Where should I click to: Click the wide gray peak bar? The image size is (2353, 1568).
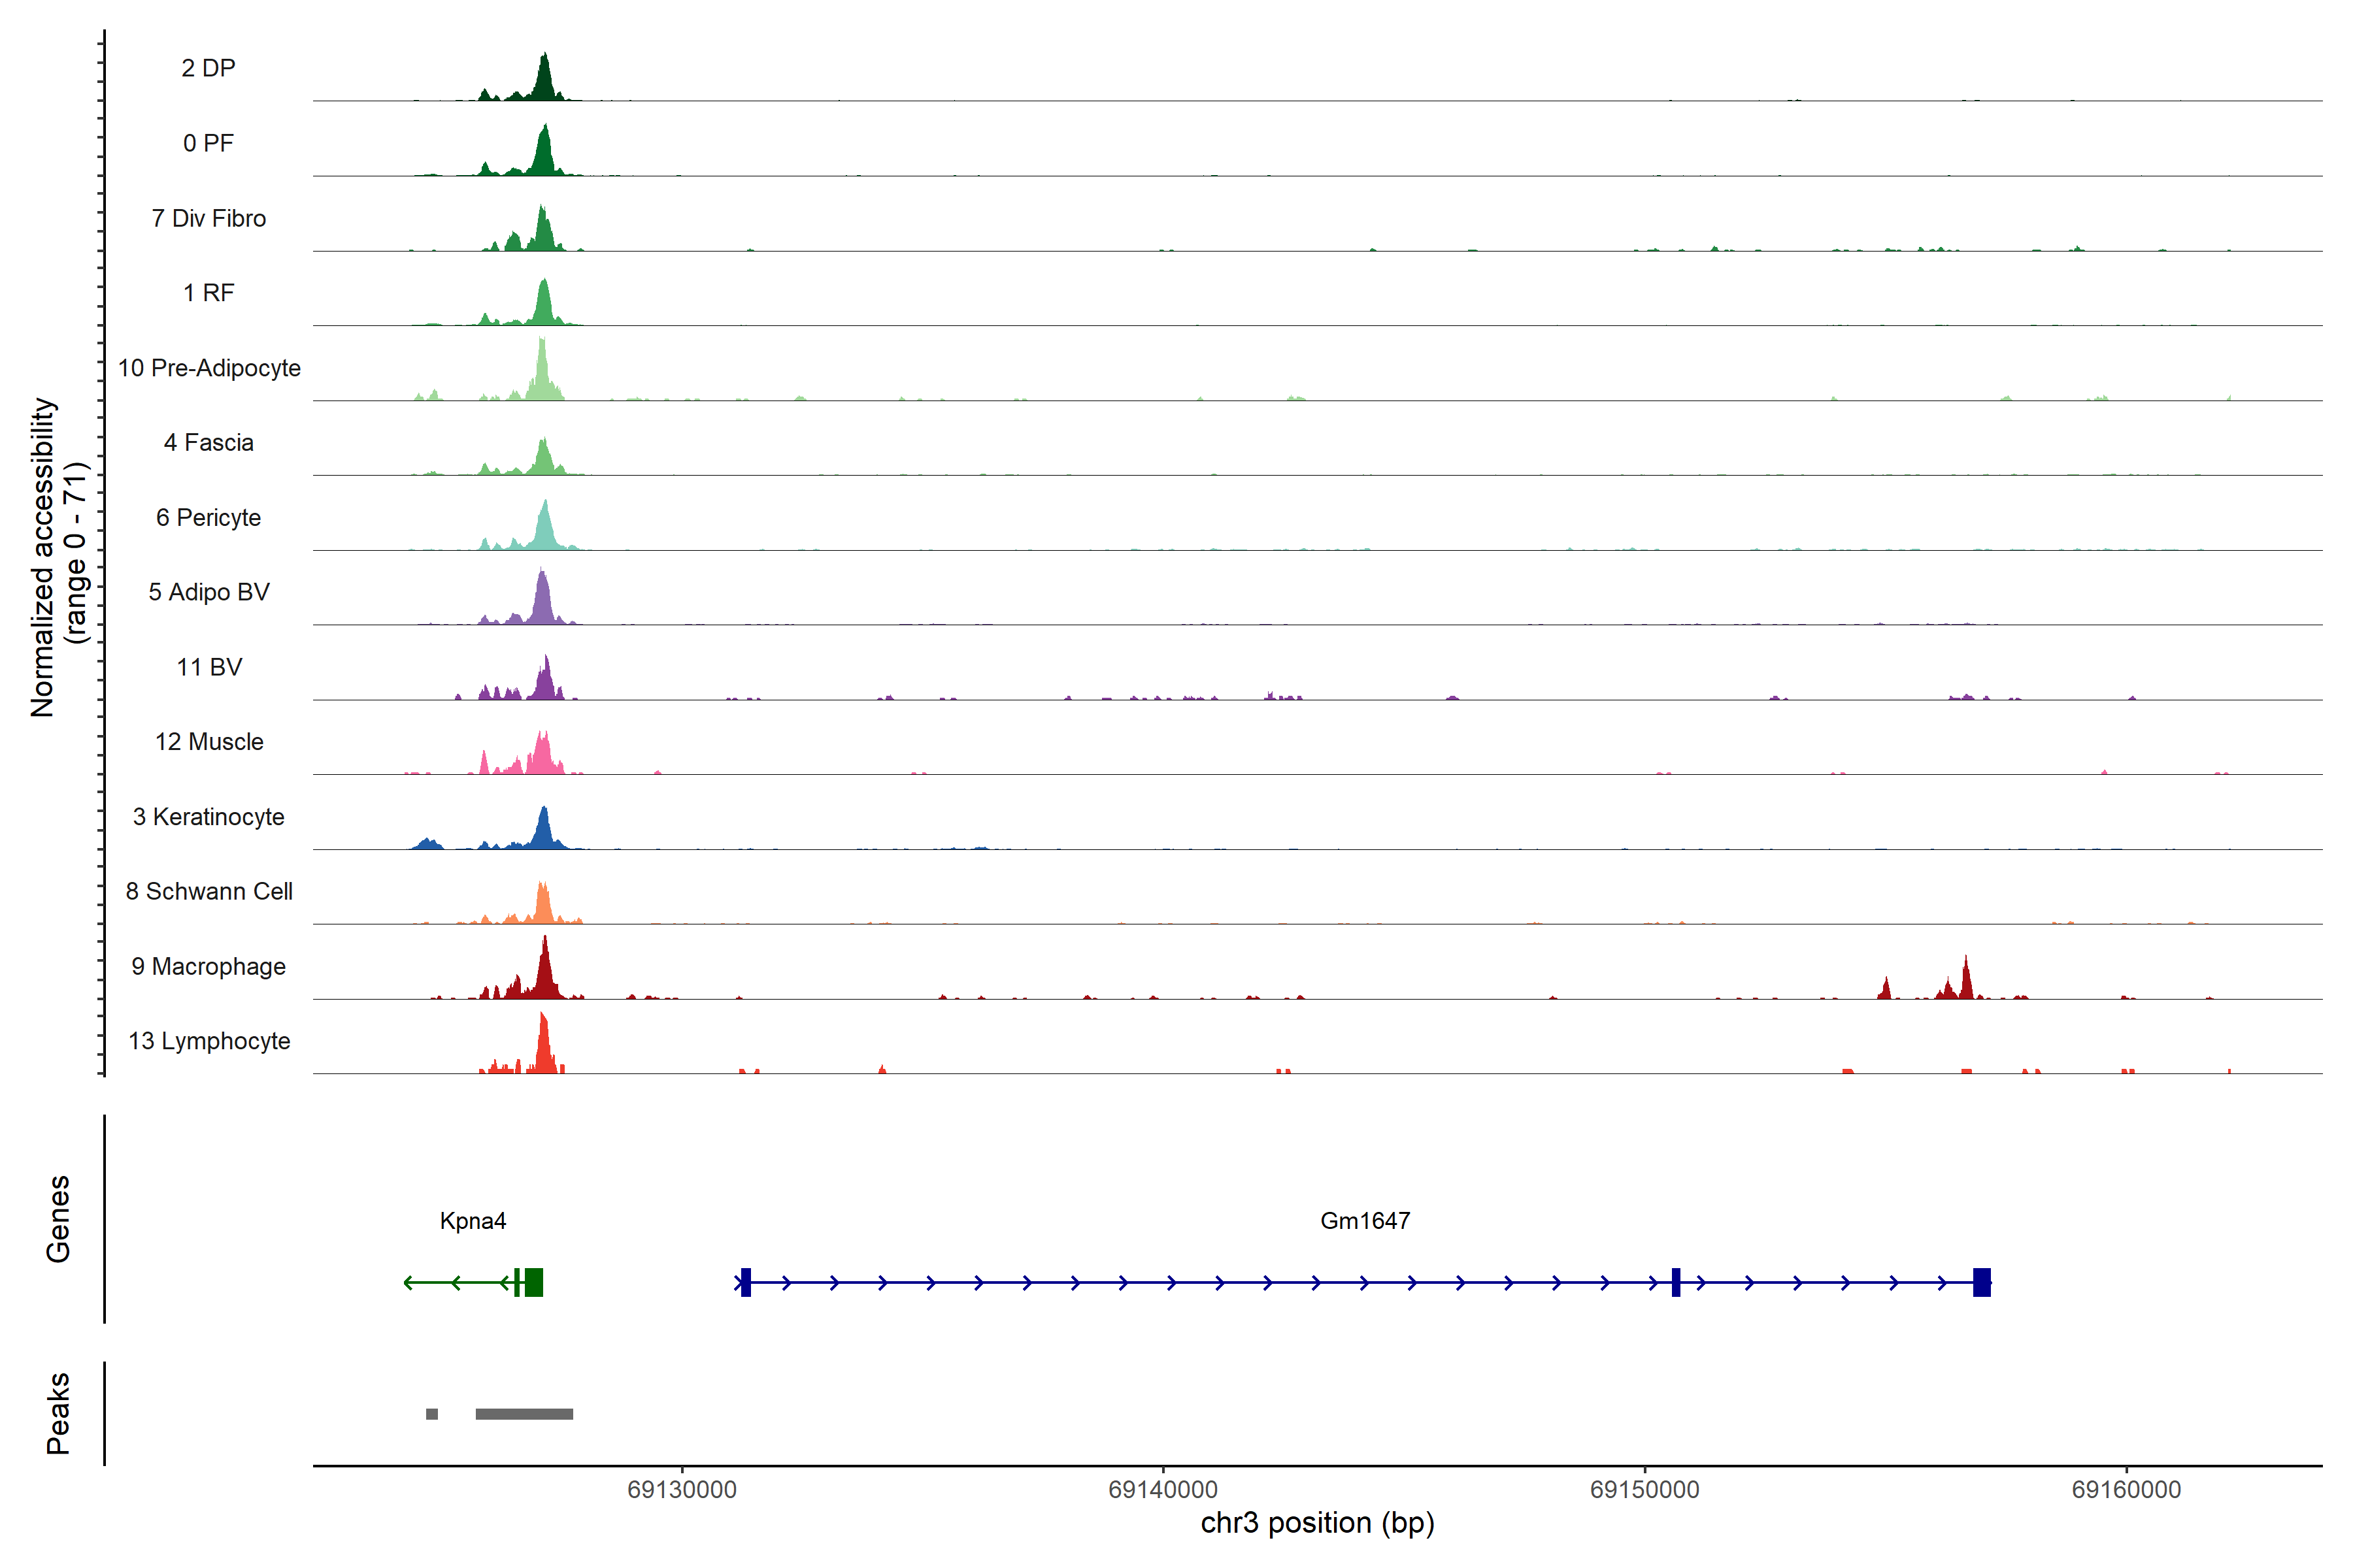point(524,1414)
